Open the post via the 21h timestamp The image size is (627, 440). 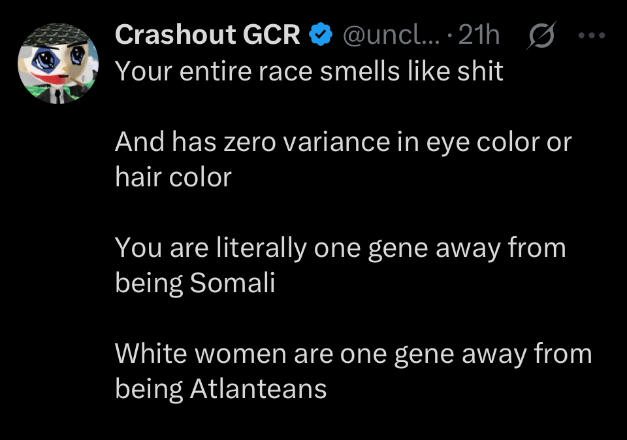pos(479,35)
